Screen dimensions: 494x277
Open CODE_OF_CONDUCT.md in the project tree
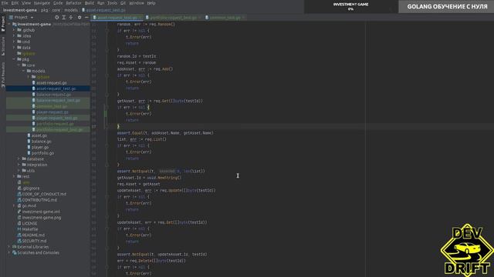(x=44, y=194)
